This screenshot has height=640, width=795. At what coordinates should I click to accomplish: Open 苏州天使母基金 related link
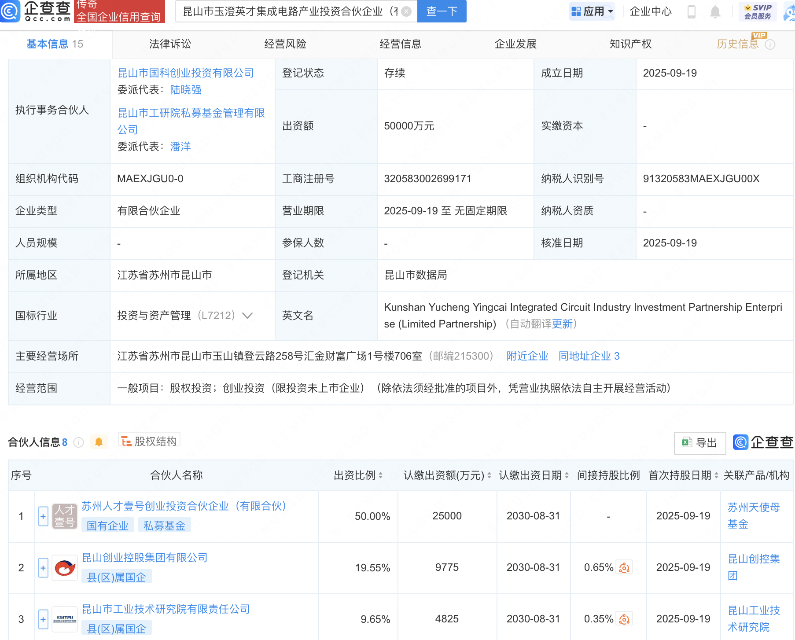754,516
